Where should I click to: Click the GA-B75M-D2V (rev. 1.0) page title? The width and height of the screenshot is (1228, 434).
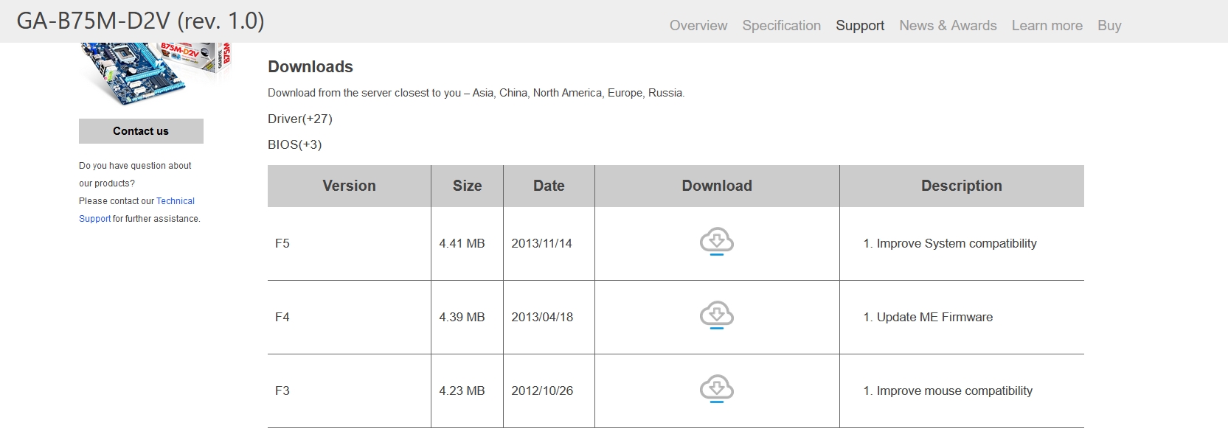(140, 21)
